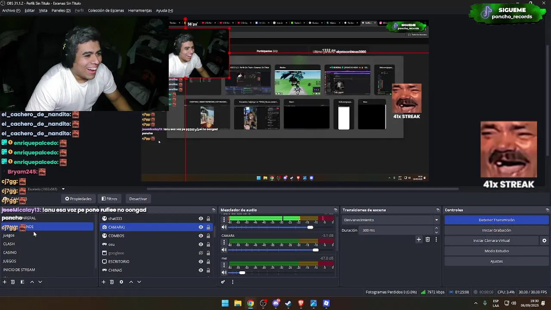Open Windows Start button in taskbar
This screenshot has height=310, width=551.
(225, 303)
